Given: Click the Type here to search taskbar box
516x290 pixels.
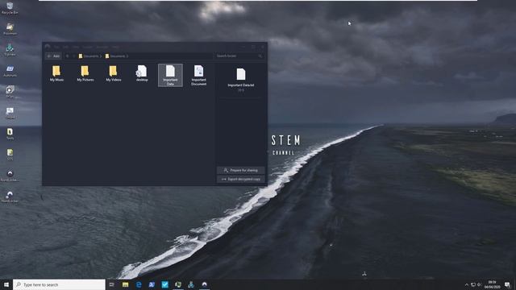Looking at the screenshot, I should pos(59,284).
